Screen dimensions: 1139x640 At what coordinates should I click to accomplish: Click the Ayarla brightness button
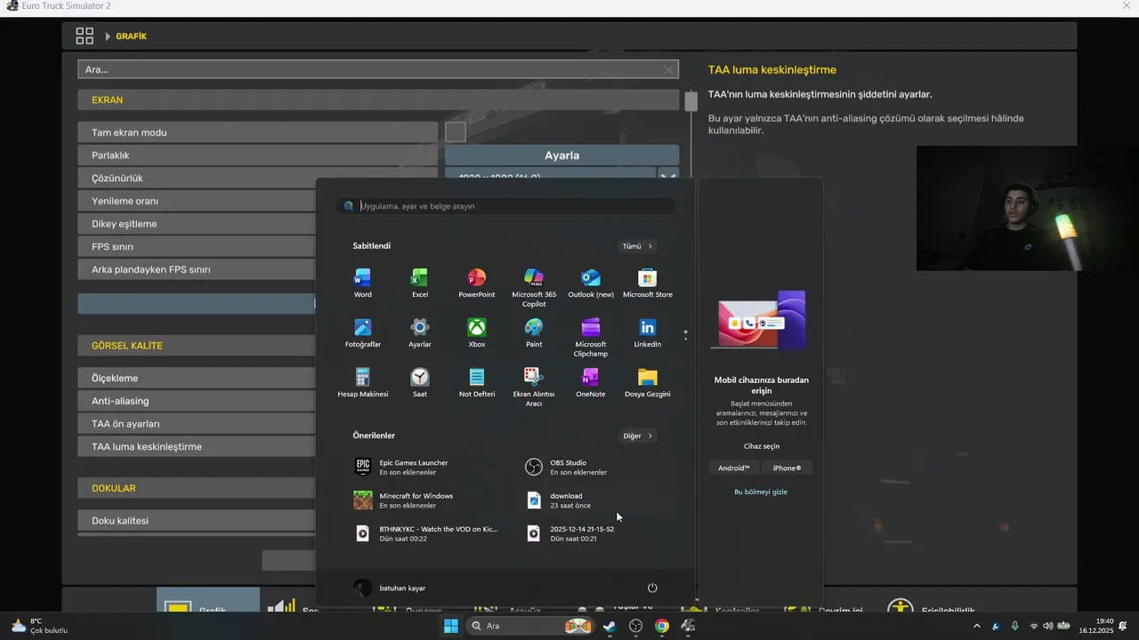point(561,155)
